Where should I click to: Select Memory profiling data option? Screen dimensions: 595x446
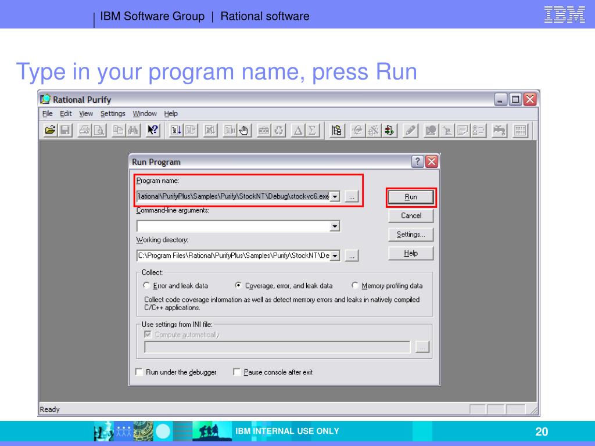click(x=355, y=285)
